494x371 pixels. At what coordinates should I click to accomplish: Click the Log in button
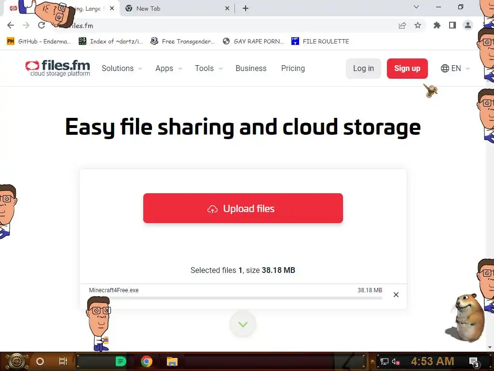[x=363, y=69]
